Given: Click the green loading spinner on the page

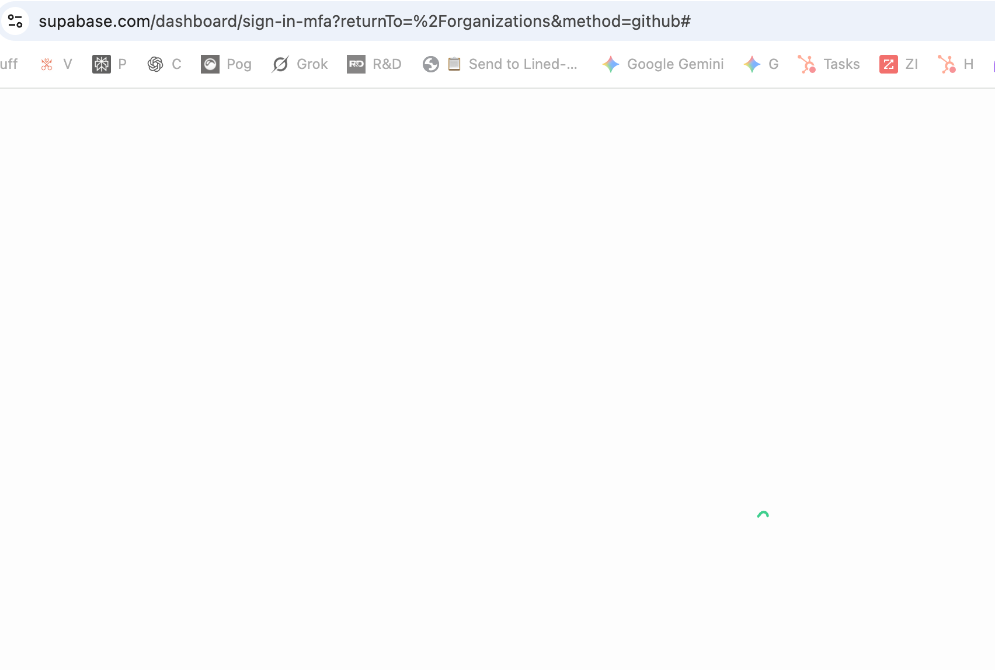Looking at the screenshot, I should coord(764,516).
